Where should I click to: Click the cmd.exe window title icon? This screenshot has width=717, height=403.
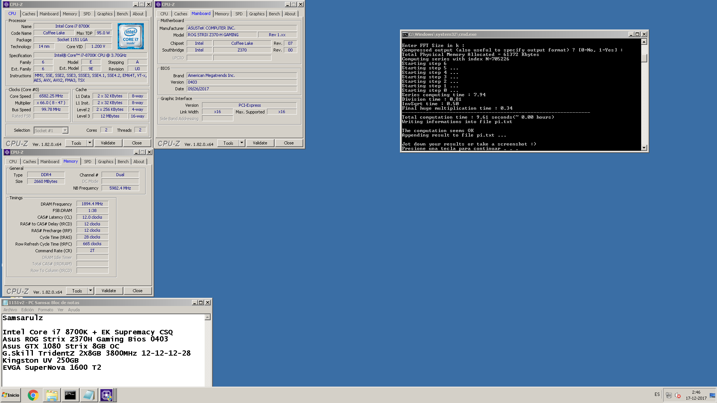click(405, 34)
